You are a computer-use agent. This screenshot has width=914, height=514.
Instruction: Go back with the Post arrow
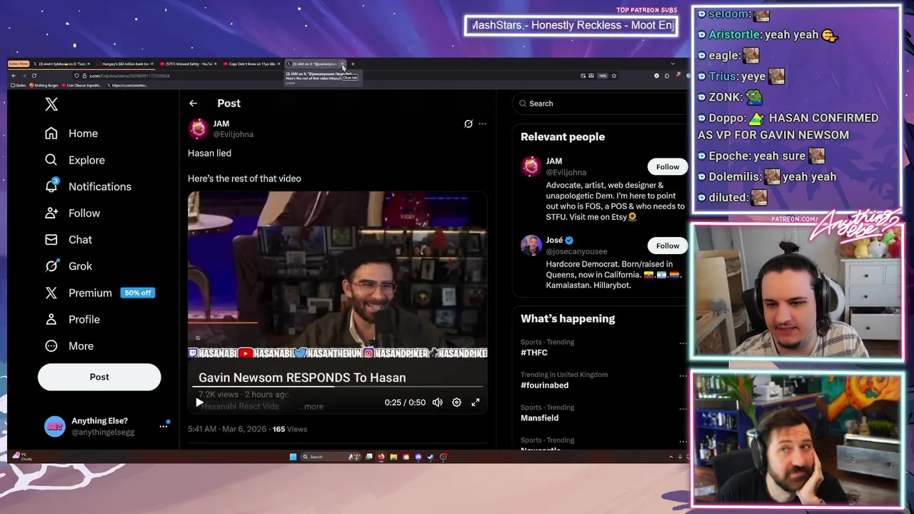coord(193,104)
